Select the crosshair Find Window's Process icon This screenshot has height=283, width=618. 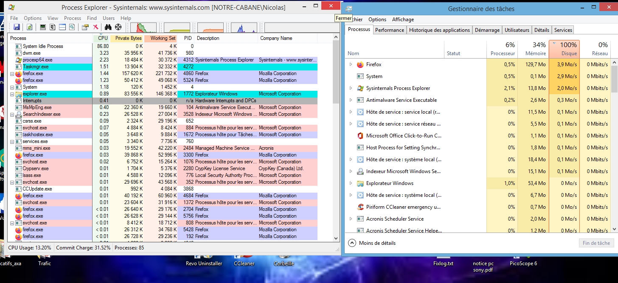[118, 27]
